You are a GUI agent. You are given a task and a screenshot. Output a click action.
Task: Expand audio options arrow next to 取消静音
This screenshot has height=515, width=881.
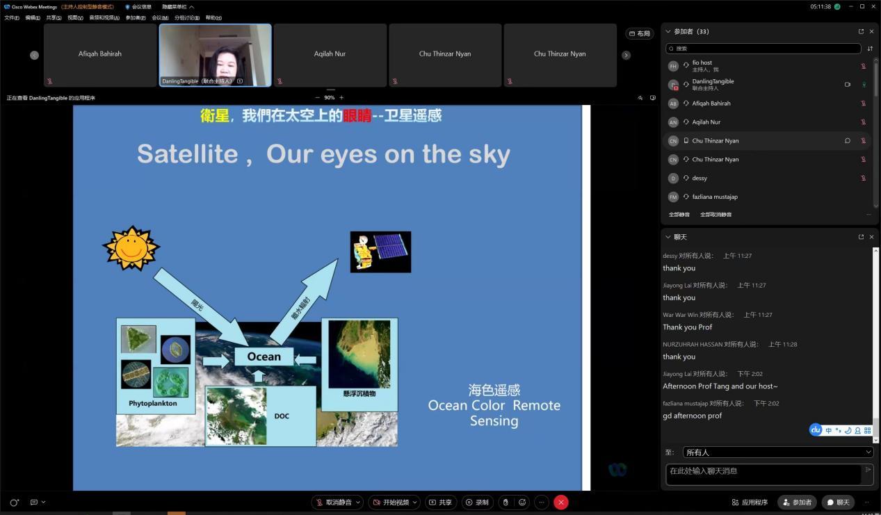[x=359, y=502]
